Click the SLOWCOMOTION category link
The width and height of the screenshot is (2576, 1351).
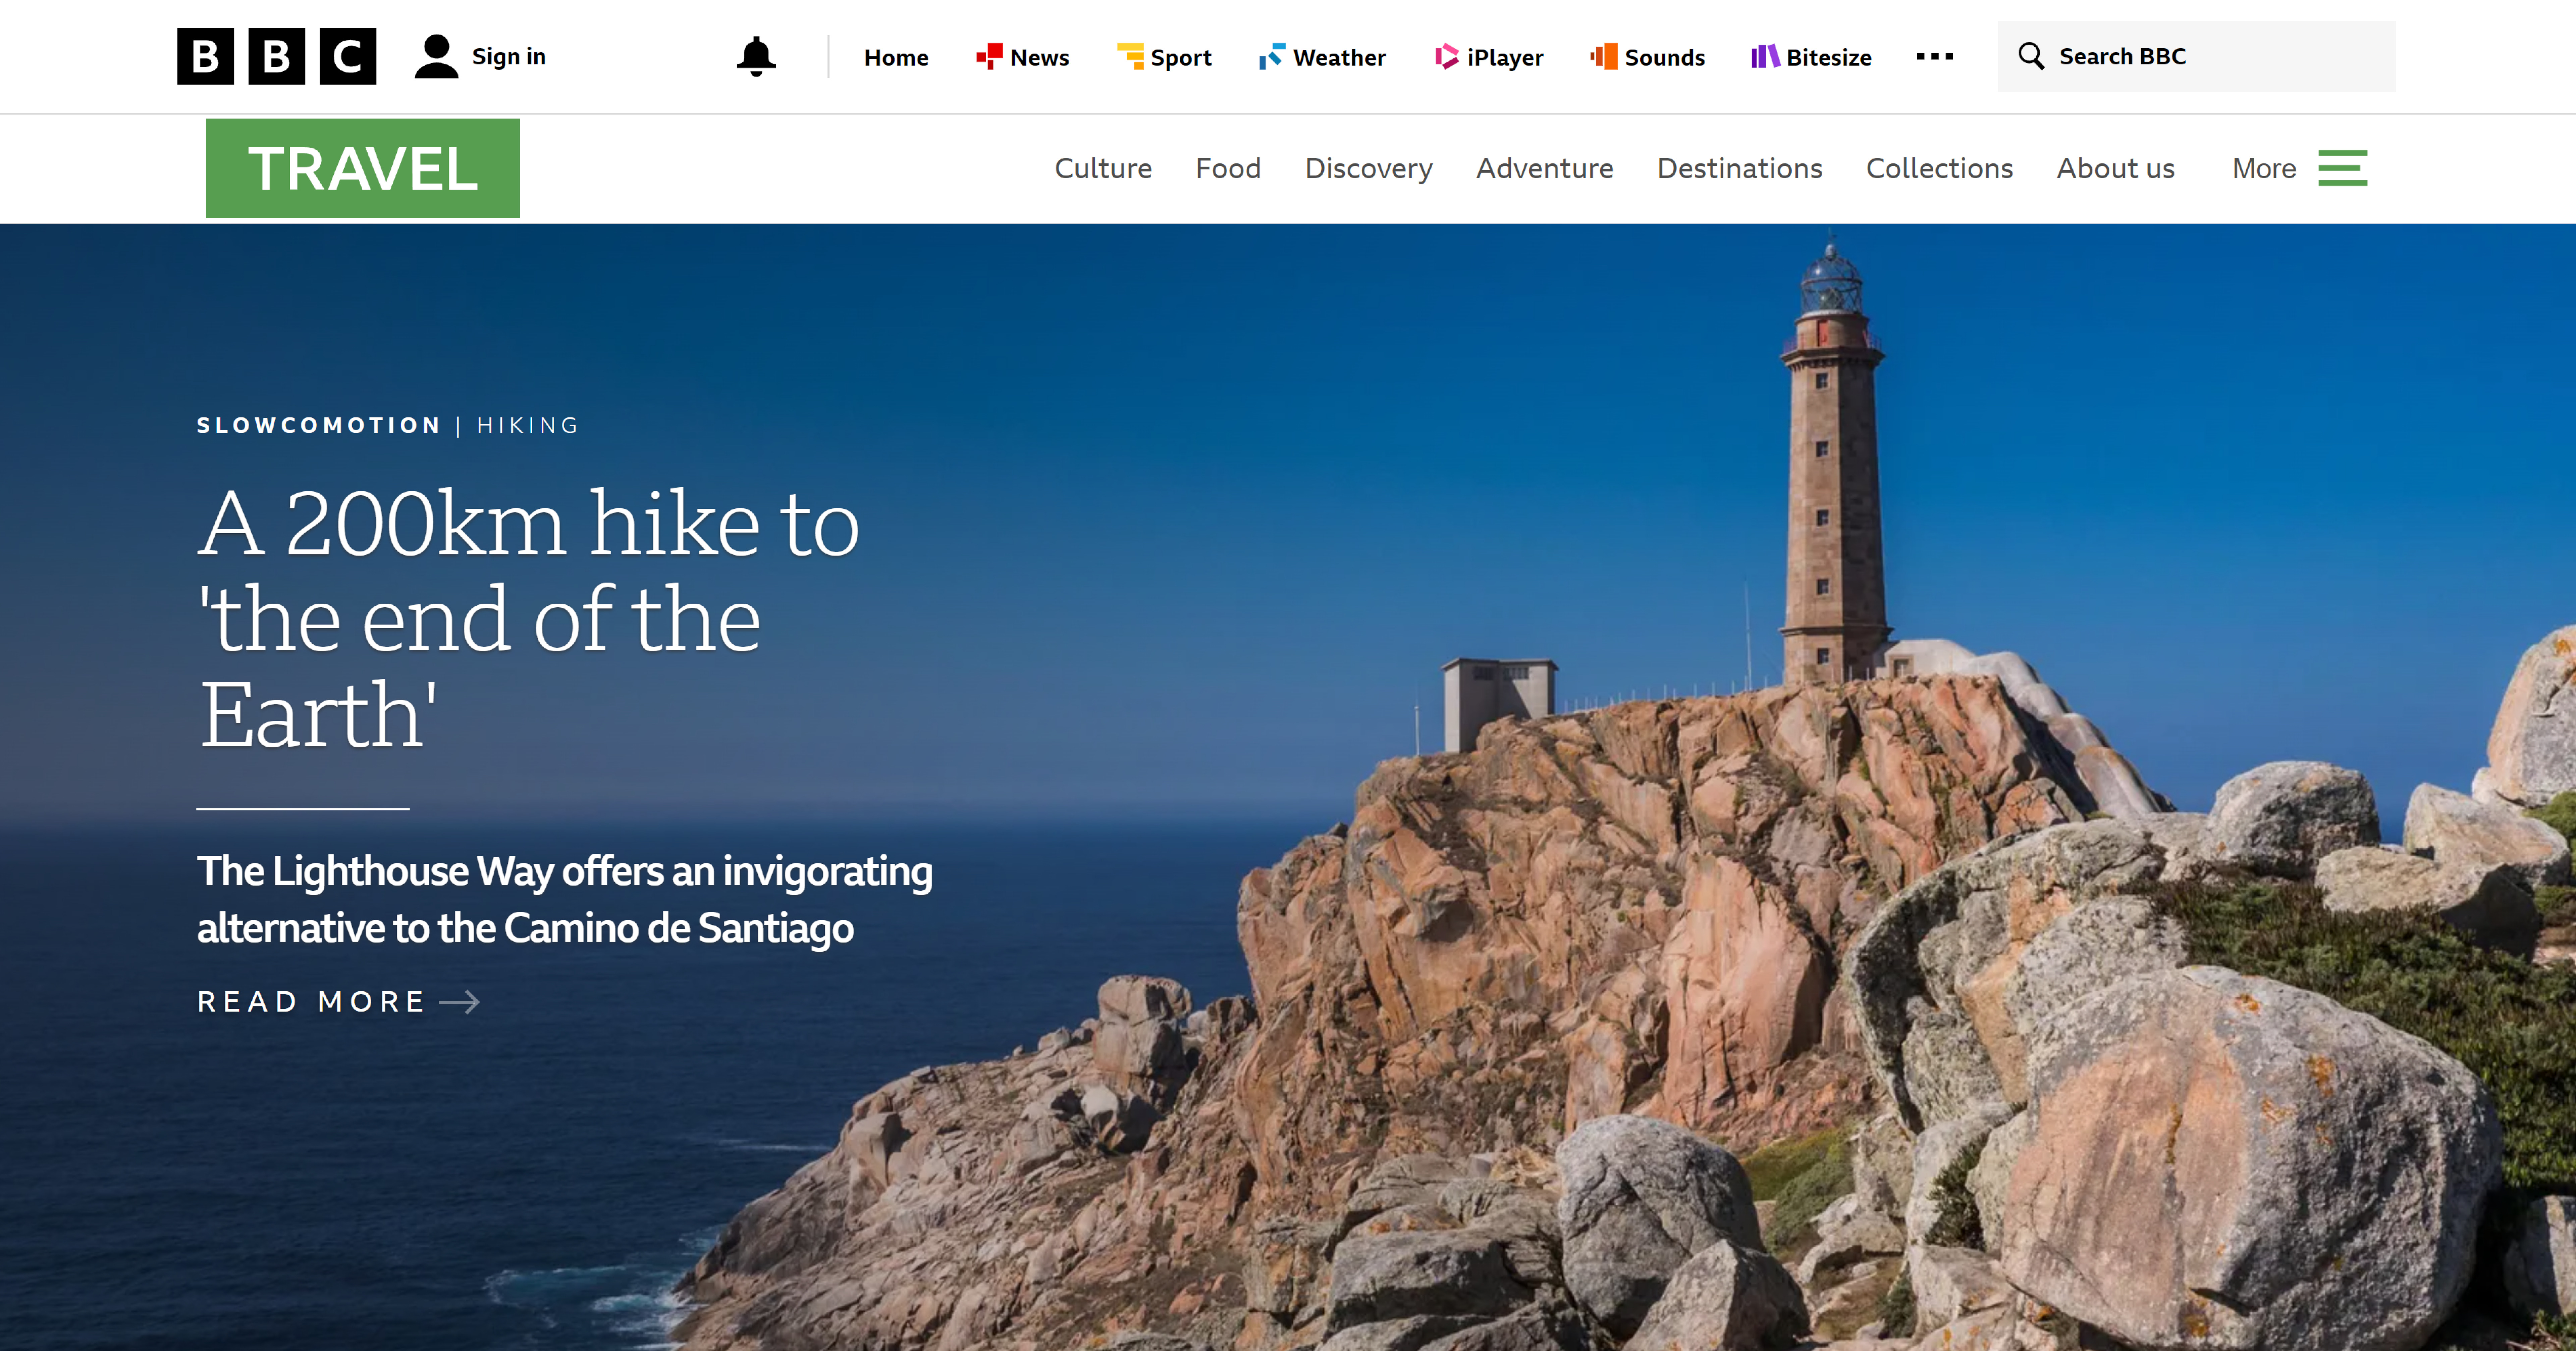coord(319,425)
